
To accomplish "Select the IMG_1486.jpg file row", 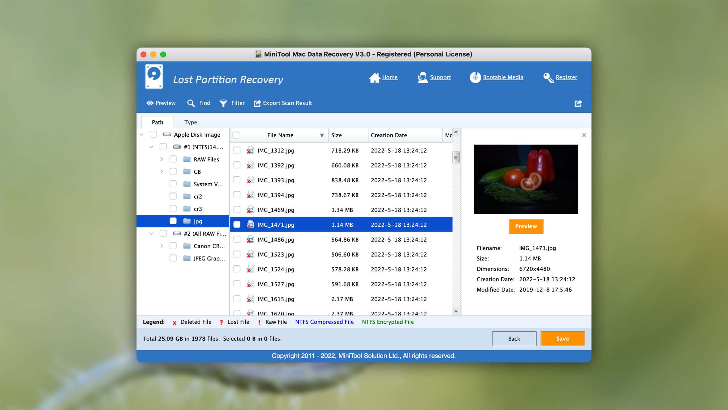I will (x=341, y=239).
